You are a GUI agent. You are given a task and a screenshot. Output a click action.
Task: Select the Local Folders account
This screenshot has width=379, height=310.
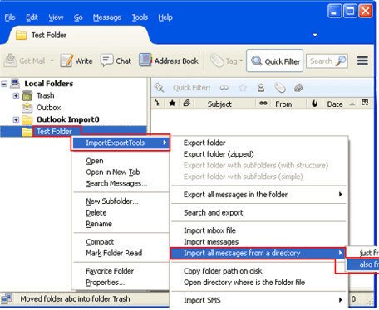click(49, 84)
